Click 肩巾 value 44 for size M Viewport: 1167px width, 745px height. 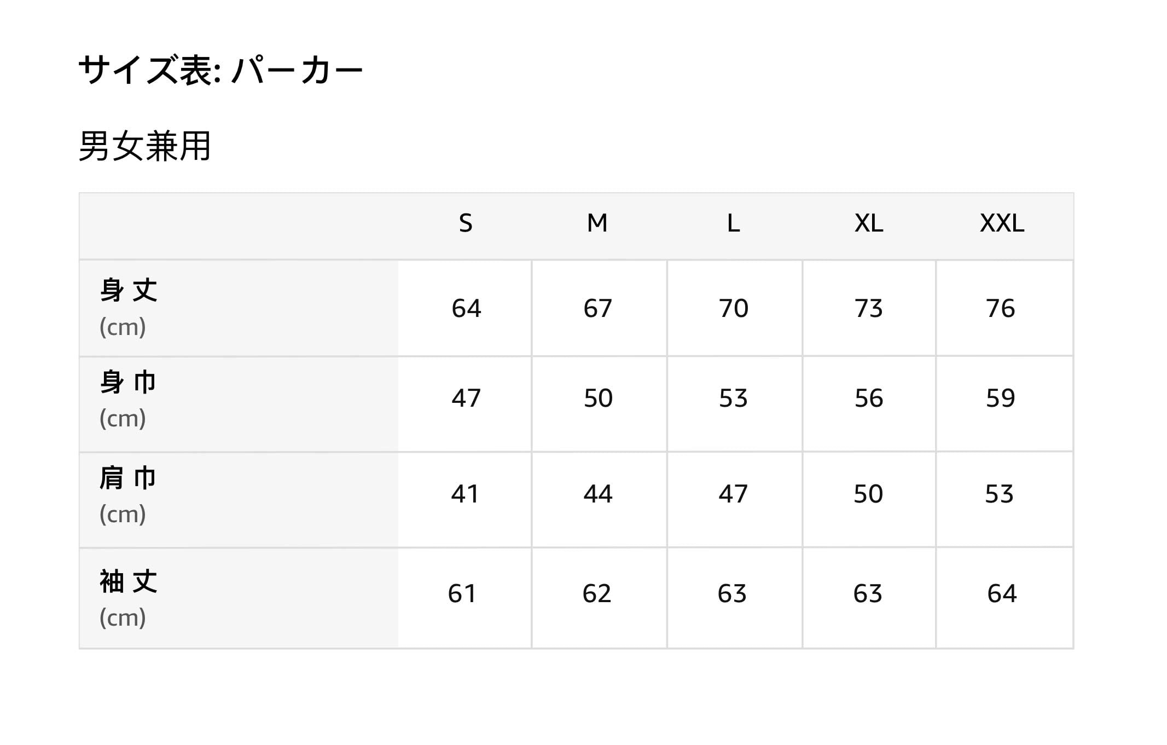597,494
